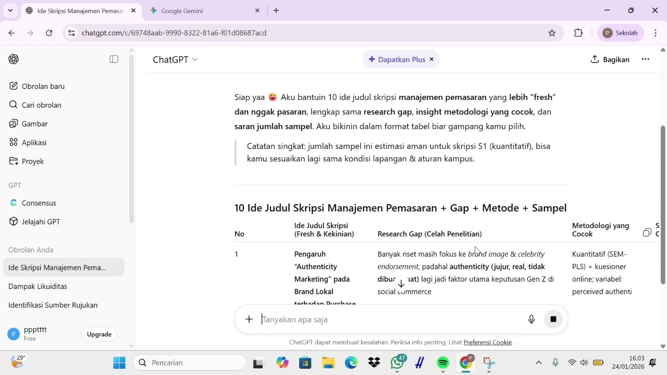Image resolution: width=667 pixels, height=375 pixels.
Task: Click the Bagikan share button
Action: coord(610,59)
